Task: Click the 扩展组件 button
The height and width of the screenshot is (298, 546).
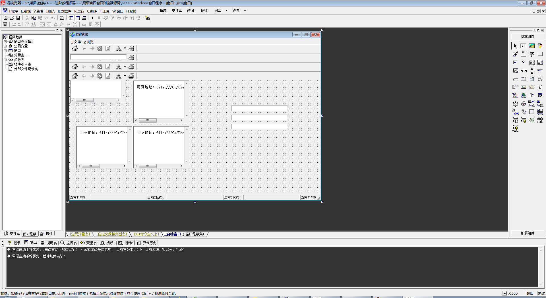Action: click(x=528, y=233)
